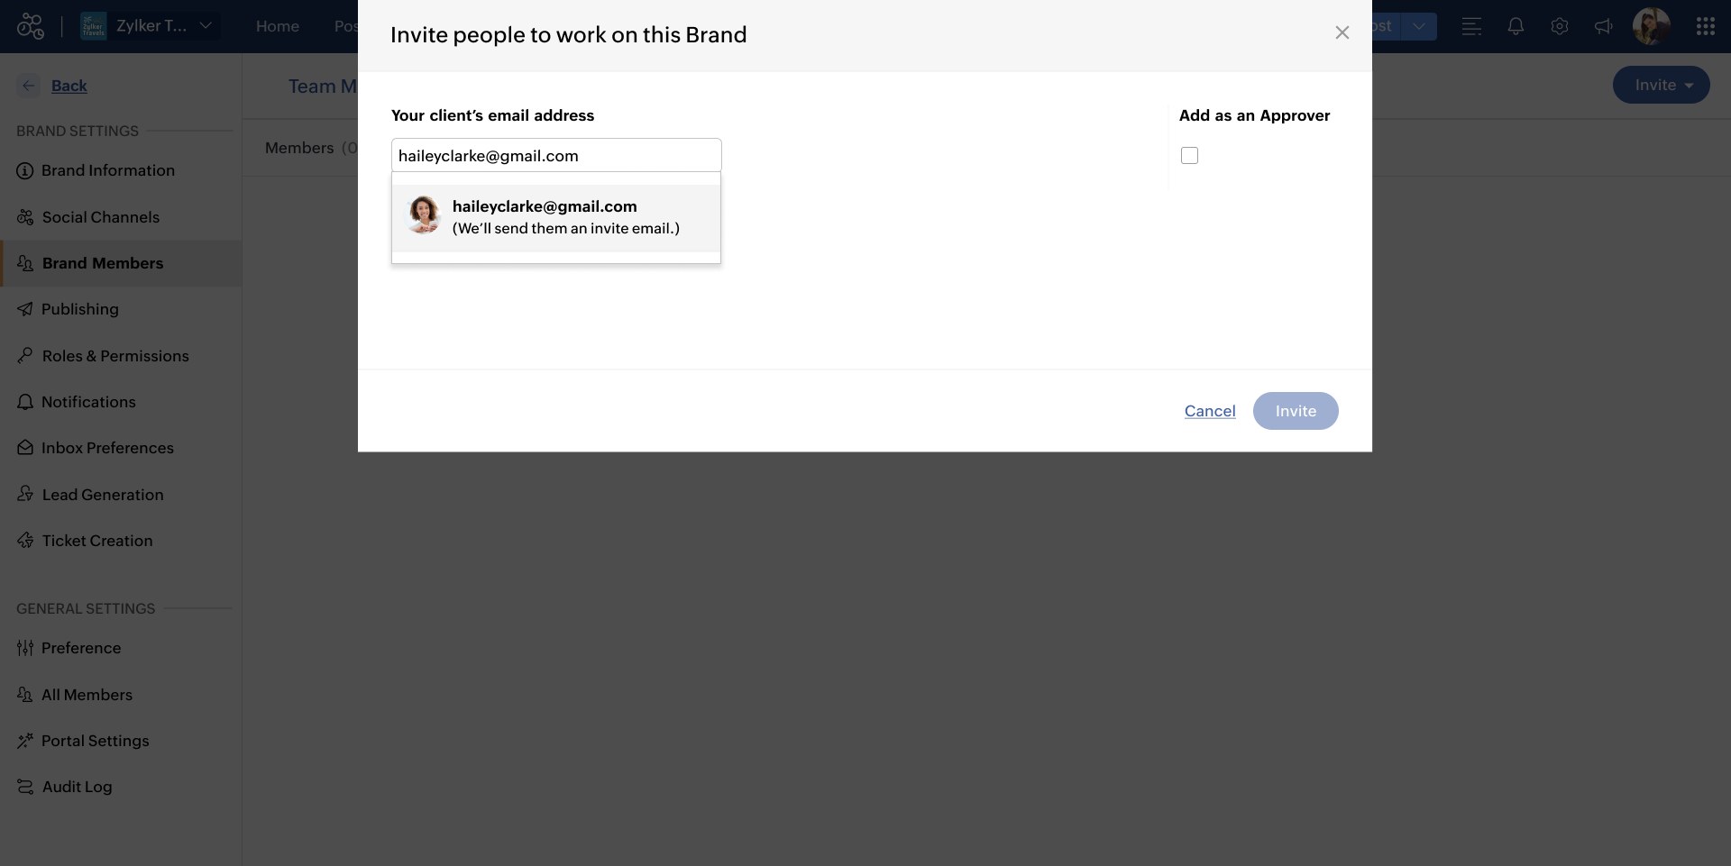This screenshot has width=1731, height=866.
Task: Close the invite dialog
Action: coord(1342,33)
